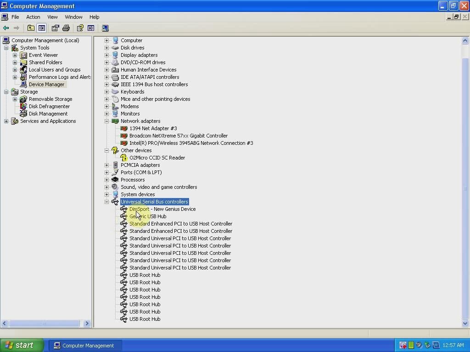The width and height of the screenshot is (470, 352).
Task: Click the Processors category icon
Action: 115,180
